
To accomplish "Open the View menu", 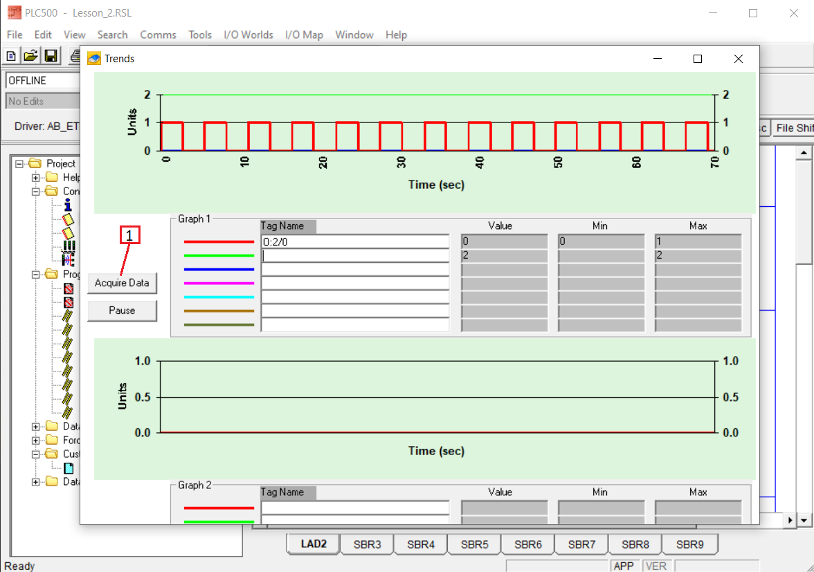I will (x=74, y=35).
